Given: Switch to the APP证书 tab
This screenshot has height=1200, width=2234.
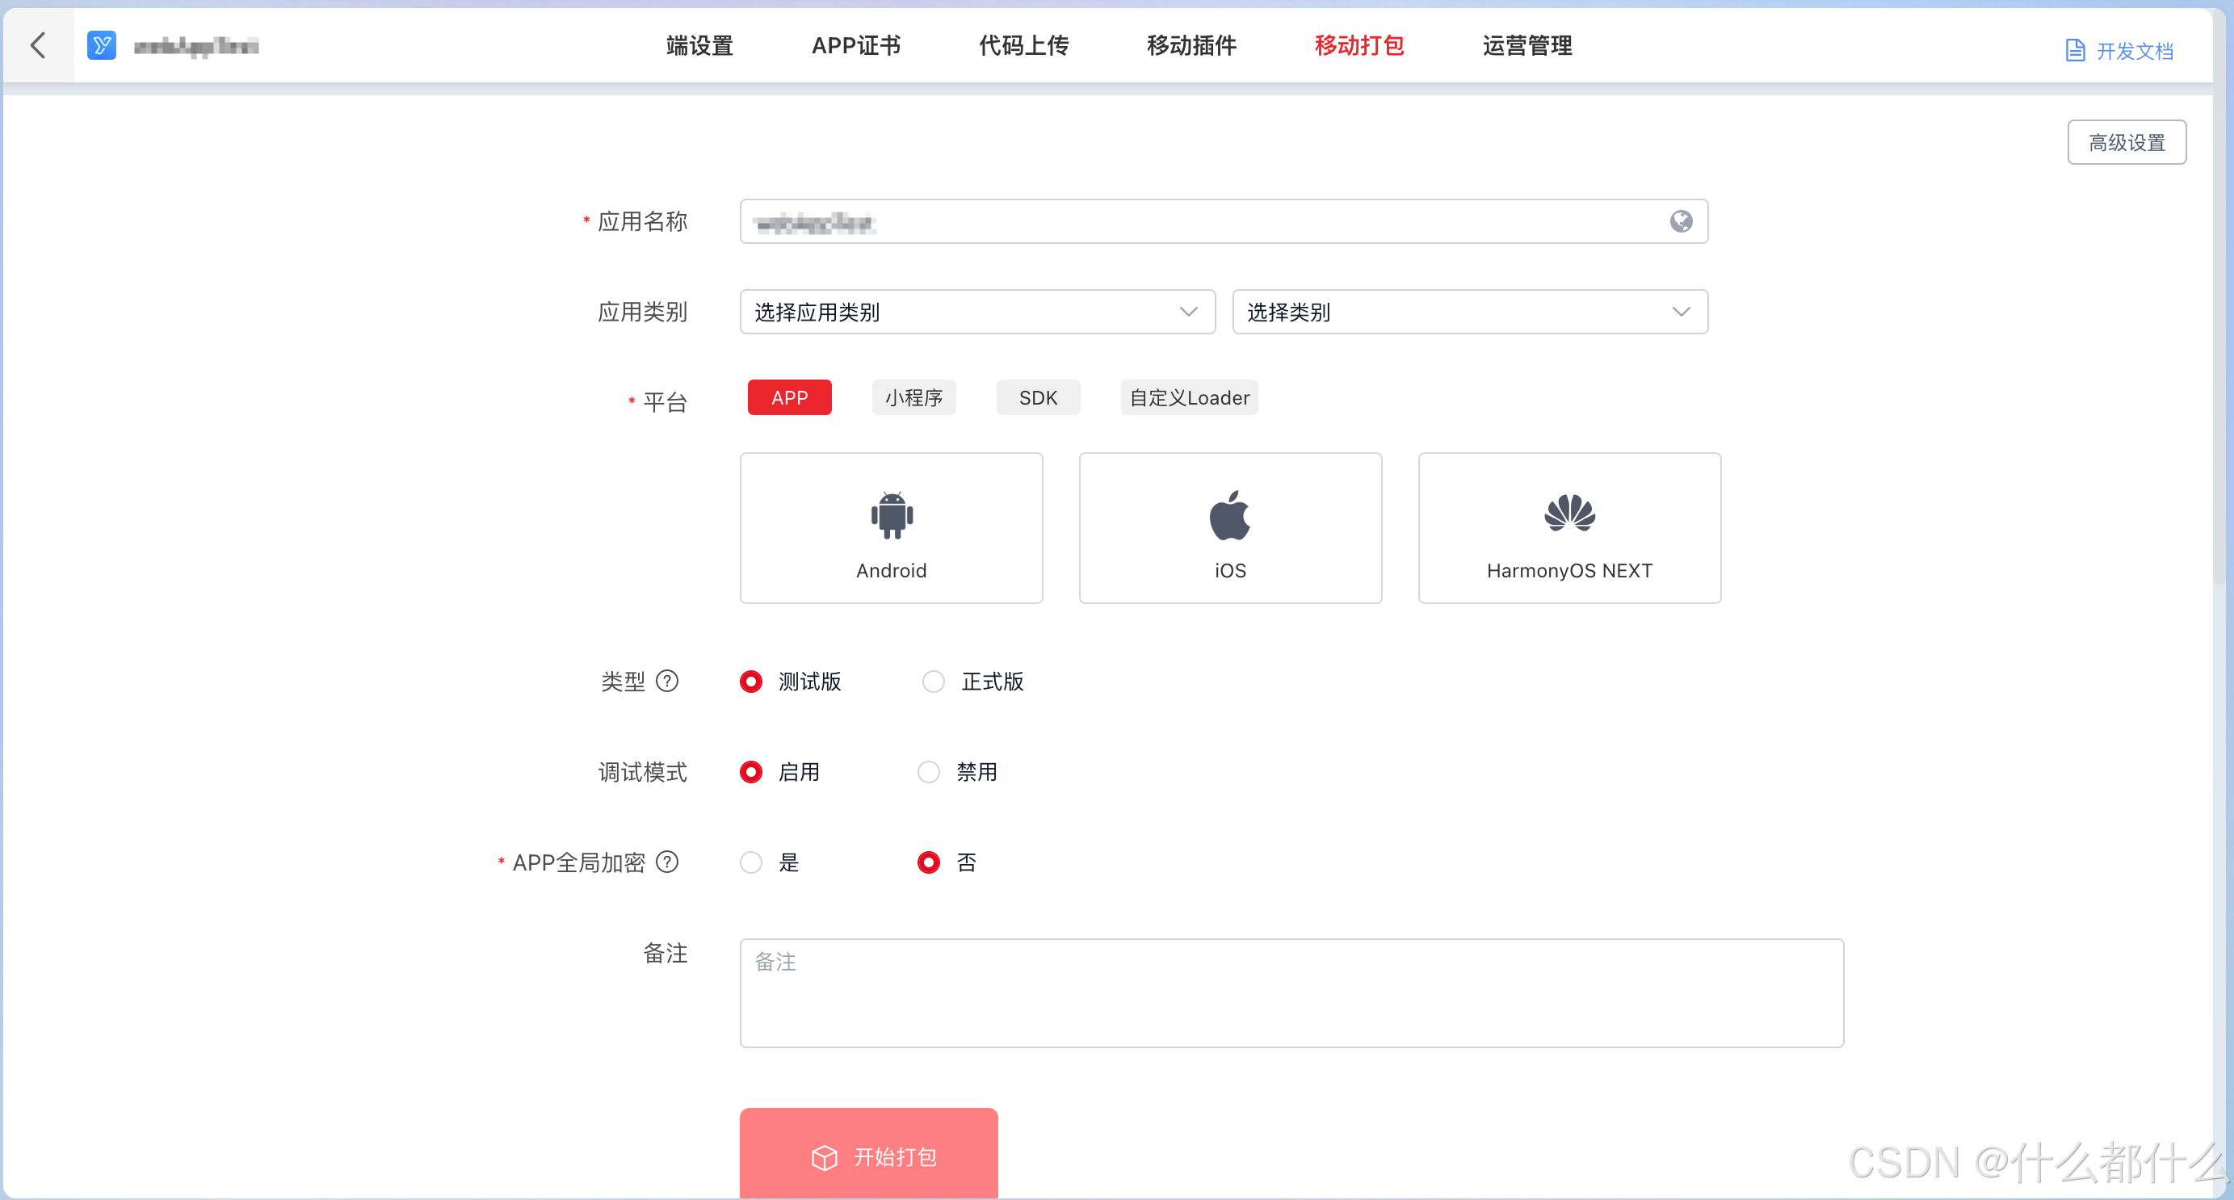Looking at the screenshot, I should pyautogui.click(x=855, y=45).
